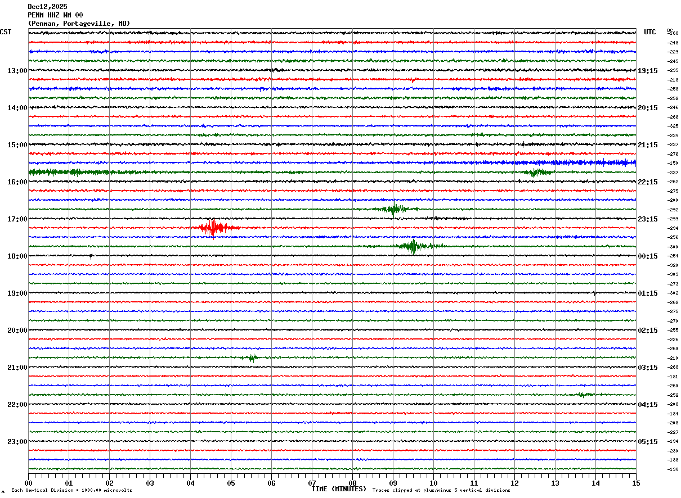This screenshot has height=498, width=681.
Task: Click the 23:00 CST time label
Action: [17, 442]
